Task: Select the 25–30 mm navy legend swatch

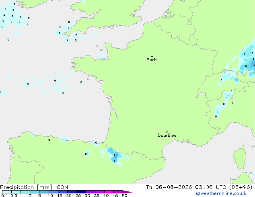Action: [81, 192]
